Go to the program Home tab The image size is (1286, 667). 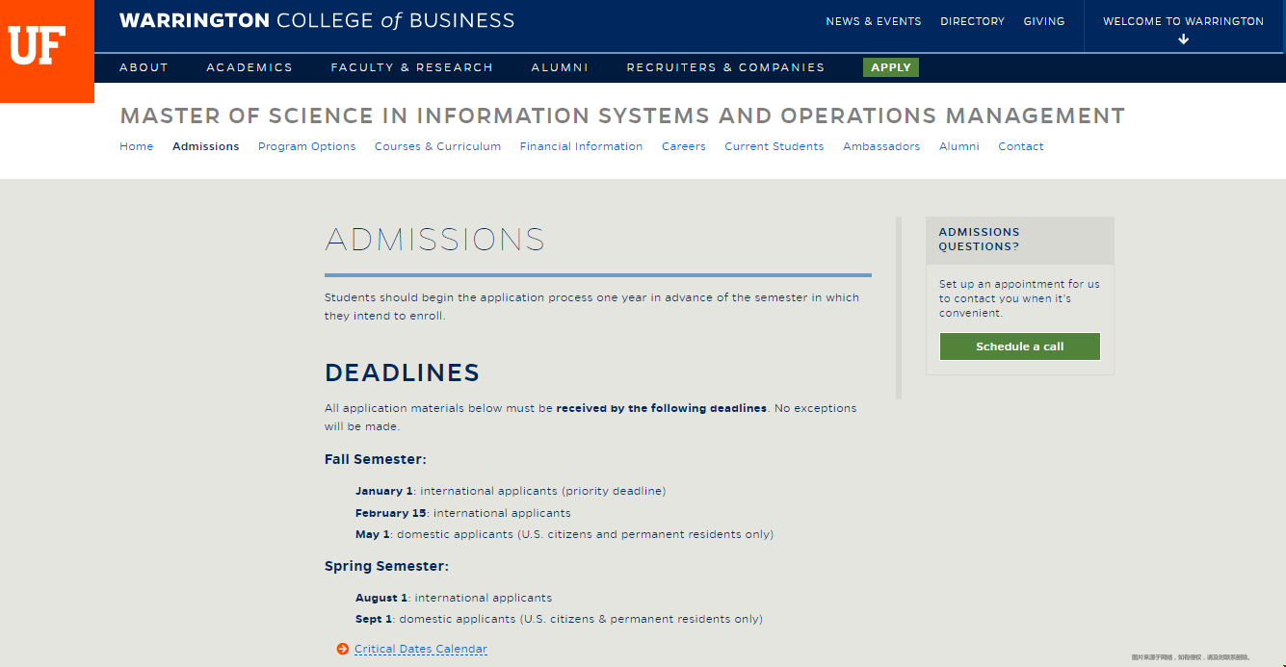coord(137,146)
